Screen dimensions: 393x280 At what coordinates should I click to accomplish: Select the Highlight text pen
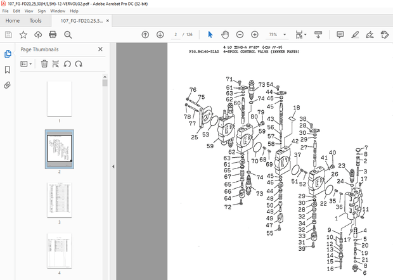click(355, 35)
